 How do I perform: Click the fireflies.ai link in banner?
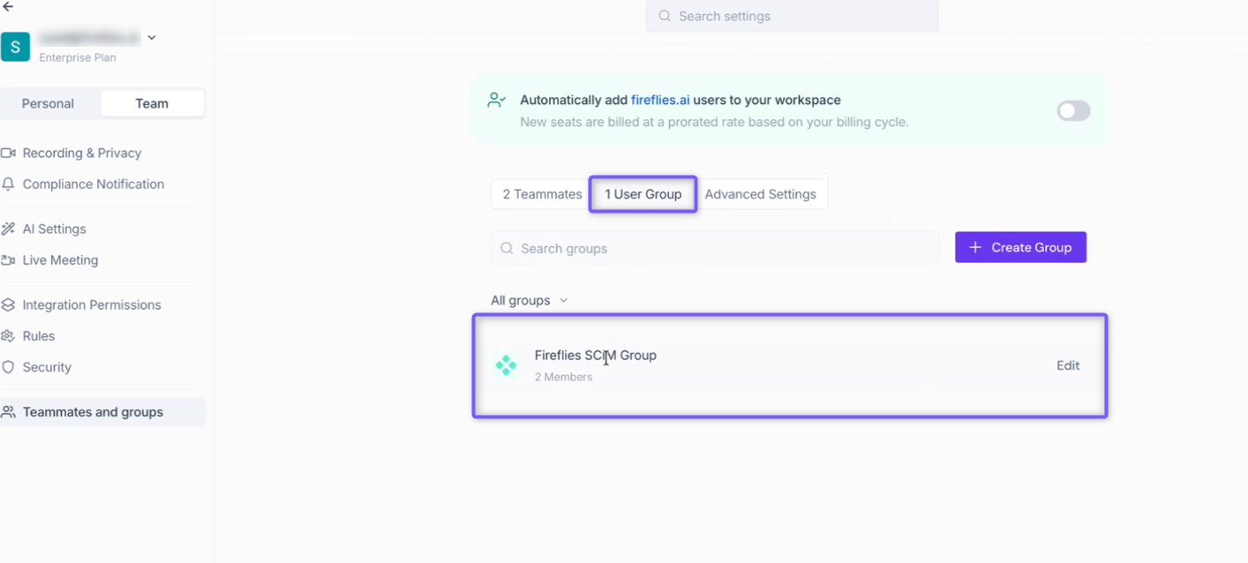(x=660, y=100)
